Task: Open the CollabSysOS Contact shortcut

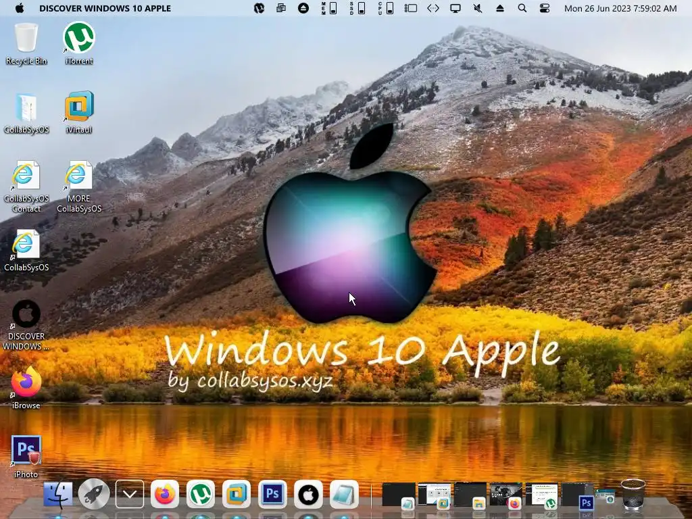Action: point(26,187)
